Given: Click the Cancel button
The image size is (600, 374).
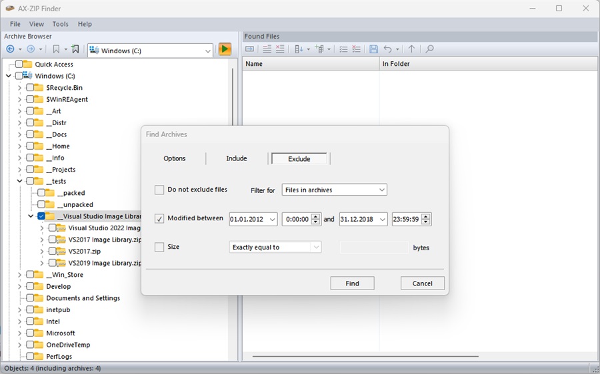Looking at the screenshot, I should (x=422, y=283).
